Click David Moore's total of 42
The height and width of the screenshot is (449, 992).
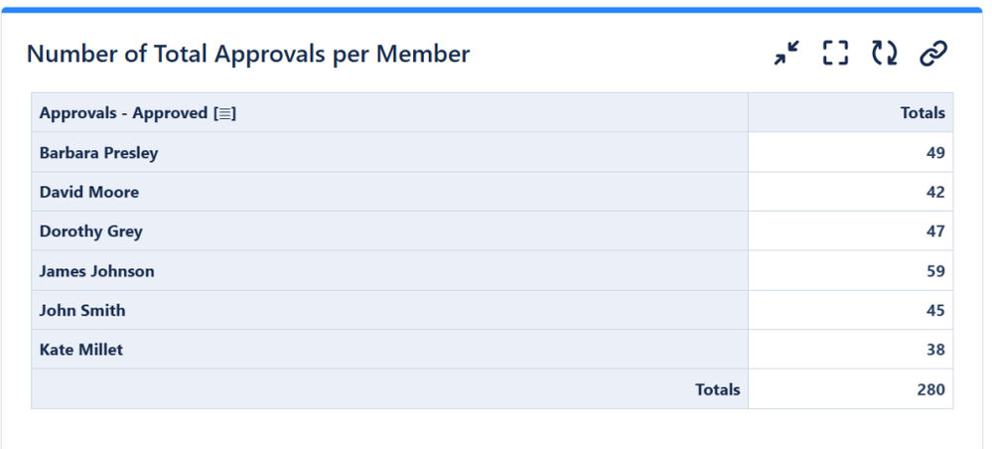coord(934,192)
